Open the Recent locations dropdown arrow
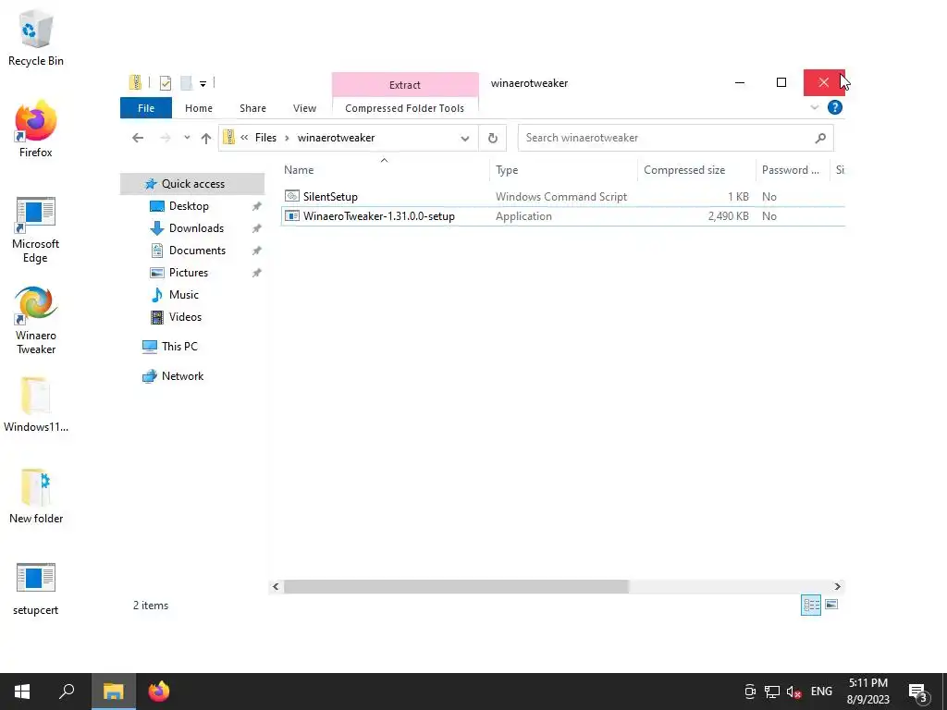The image size is (947, 710). tap(187, 138)
